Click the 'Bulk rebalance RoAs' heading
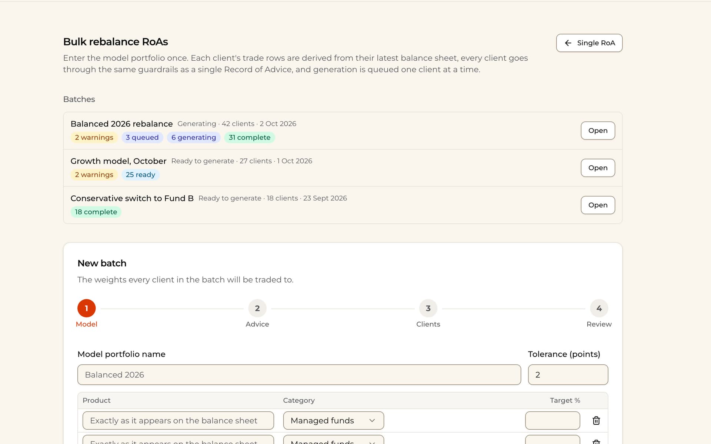 pos(116,42)
